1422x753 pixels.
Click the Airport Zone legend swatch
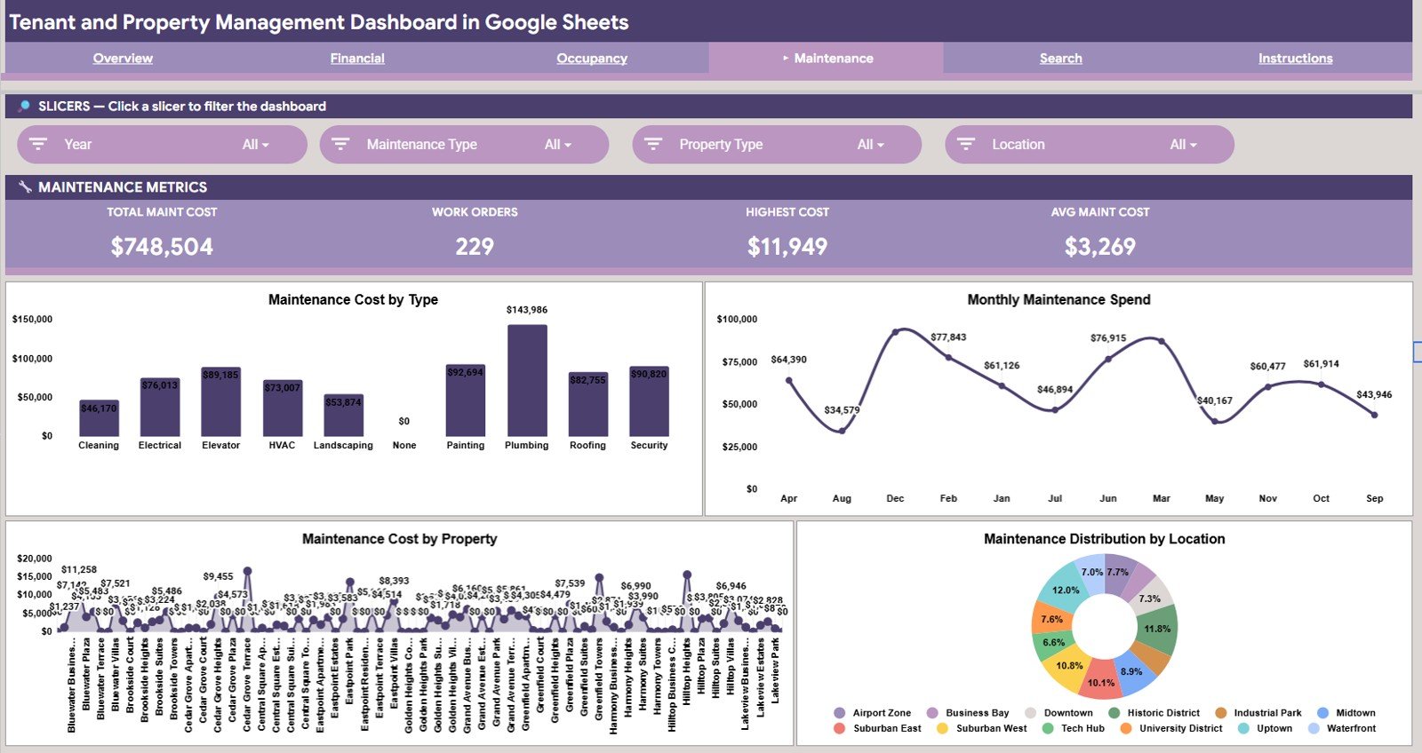point(840,713)
